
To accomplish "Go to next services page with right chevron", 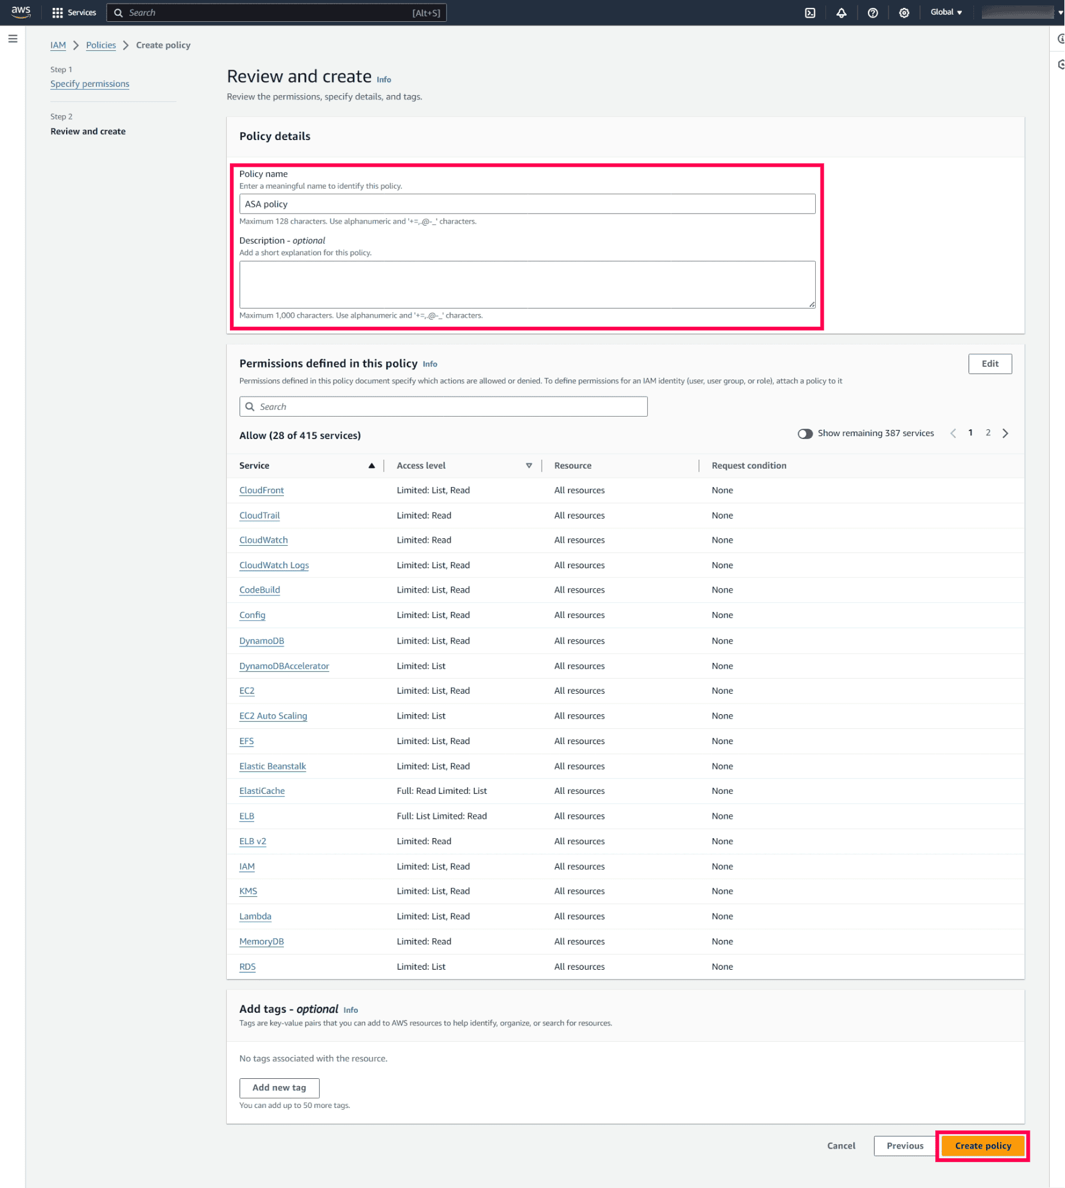I will (1006, 433).
